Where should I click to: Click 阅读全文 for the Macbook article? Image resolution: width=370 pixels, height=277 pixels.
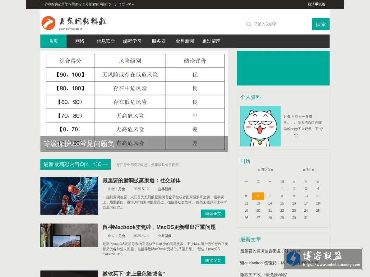[x=213, y=260]
